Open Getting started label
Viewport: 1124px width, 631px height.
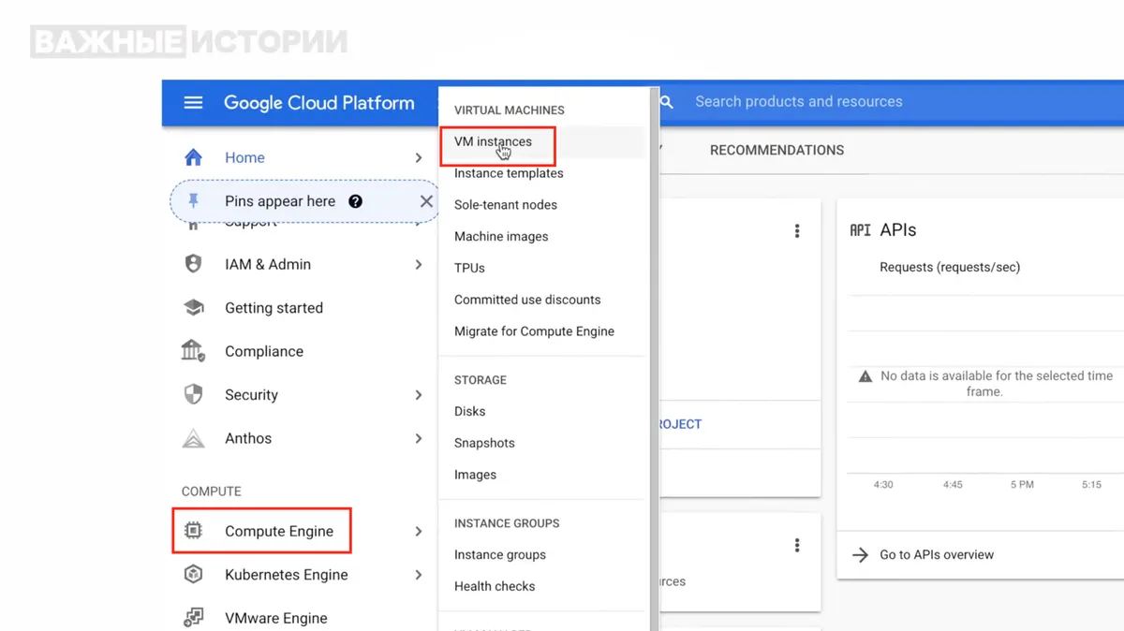[x=274, y=308]
